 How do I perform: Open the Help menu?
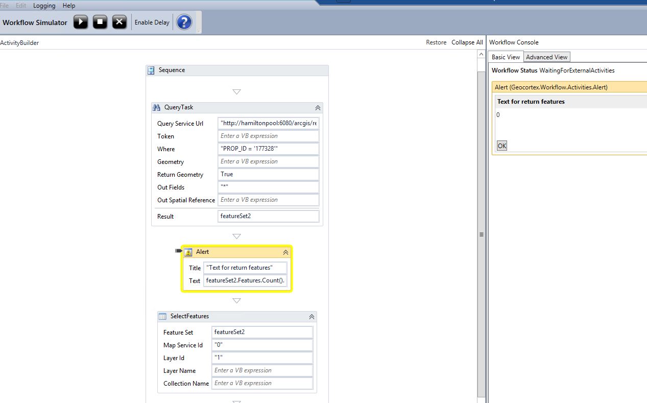pos(69,6)
